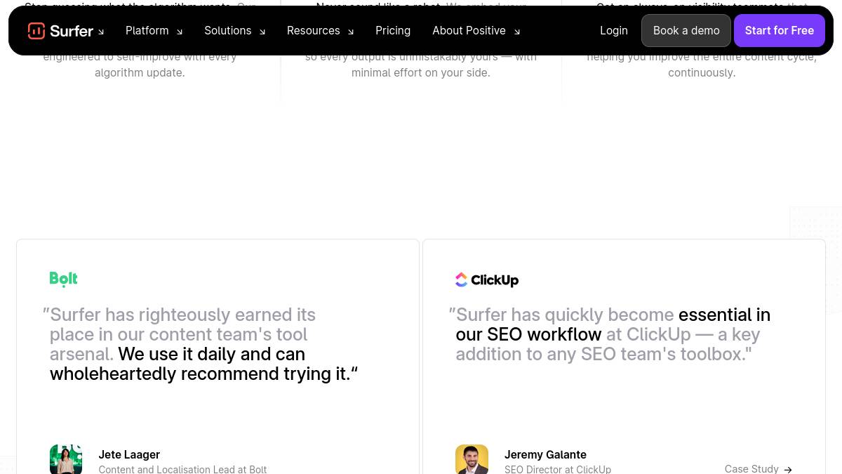Image resolution: width=842 pixels, height=474 pixels.
Task: Expand the Solutions dropdown arrow
Action: (262, 32)
